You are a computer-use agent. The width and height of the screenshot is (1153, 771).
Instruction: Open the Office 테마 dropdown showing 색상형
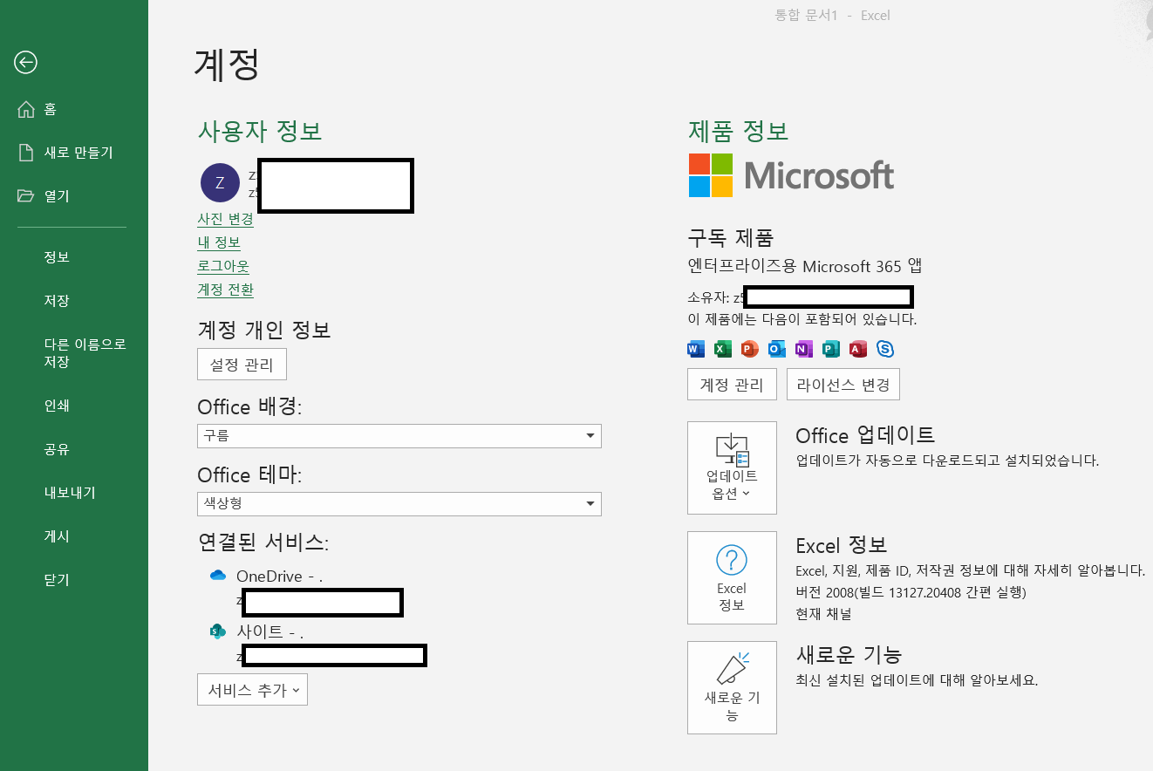click(399, 504)
